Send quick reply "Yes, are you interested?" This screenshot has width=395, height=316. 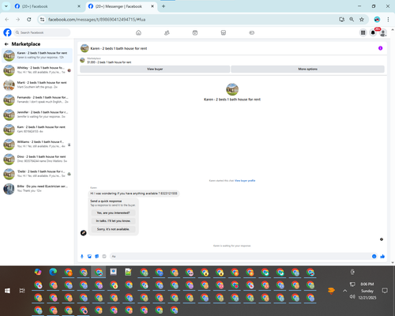pyautogui.click(x=113, y=213)
